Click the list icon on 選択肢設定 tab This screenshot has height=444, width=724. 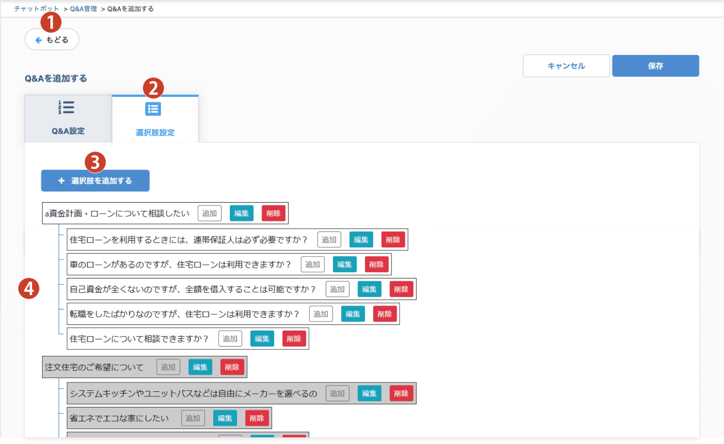coord(153,109)
